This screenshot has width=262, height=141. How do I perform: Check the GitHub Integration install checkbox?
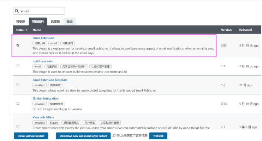pos(18,103)
